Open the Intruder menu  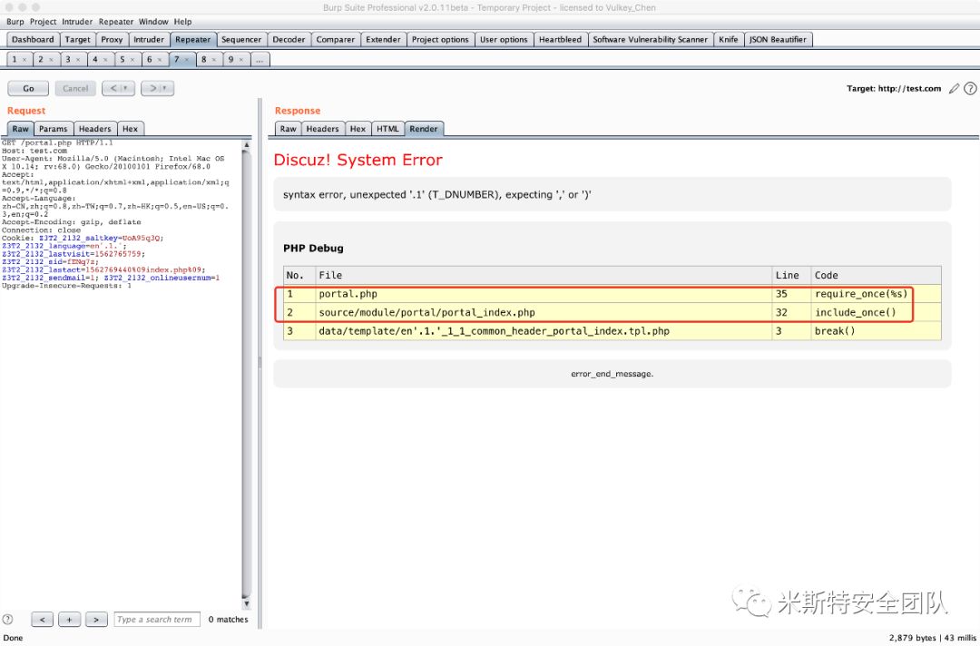(x=77, y=21)
